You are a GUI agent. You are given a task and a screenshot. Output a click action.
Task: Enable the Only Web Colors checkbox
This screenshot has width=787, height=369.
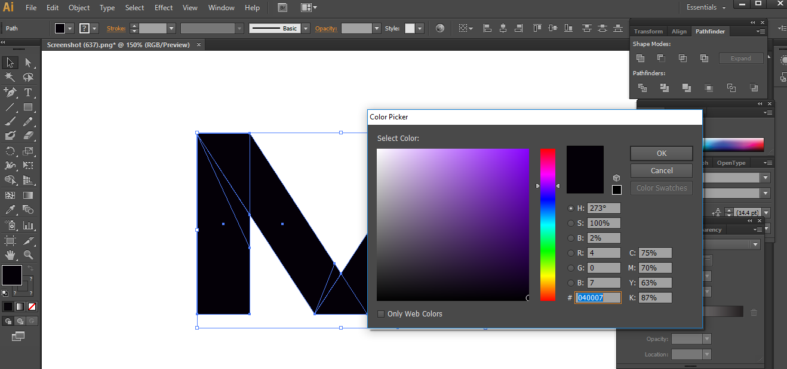[381, 313]
